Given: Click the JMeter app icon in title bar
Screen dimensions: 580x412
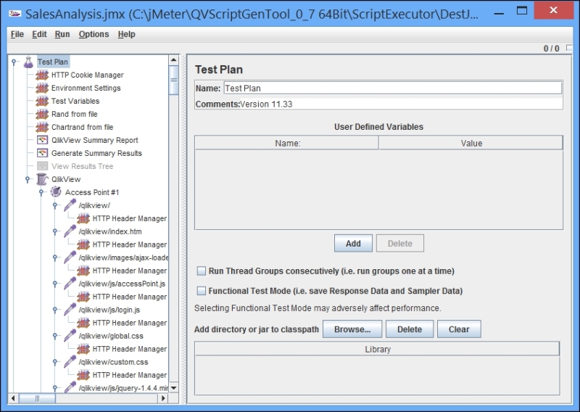Looking at the screenshot, I should (15, 14).
